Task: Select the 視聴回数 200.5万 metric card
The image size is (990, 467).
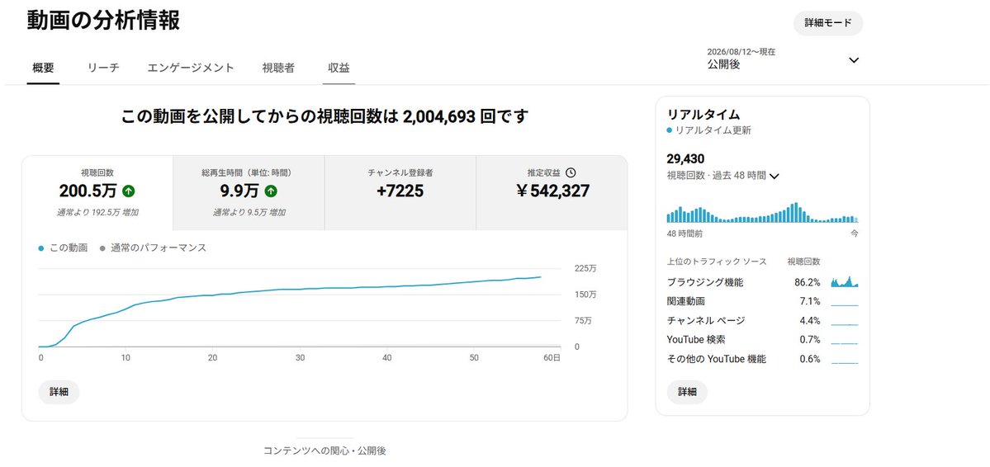Action: coord(97,193)
